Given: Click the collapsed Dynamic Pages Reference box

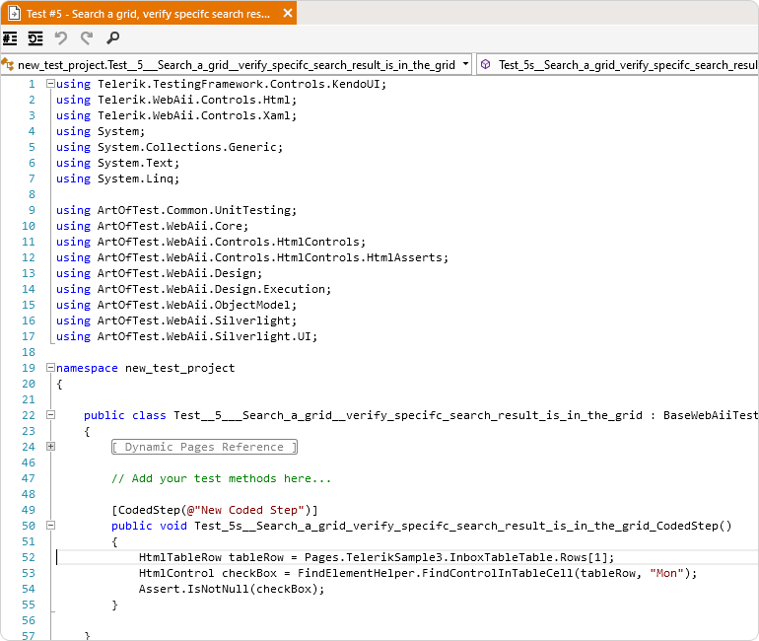Looking at the screenshot, I should (204, 447).
